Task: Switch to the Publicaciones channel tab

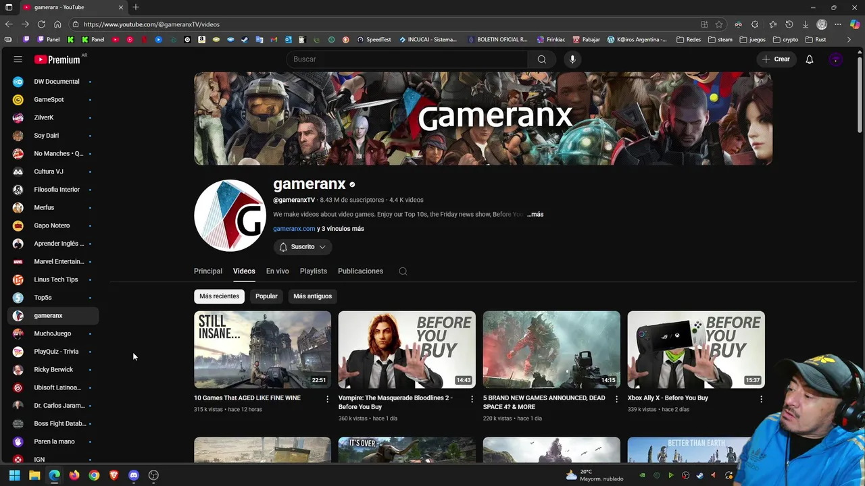Action: 360,271
